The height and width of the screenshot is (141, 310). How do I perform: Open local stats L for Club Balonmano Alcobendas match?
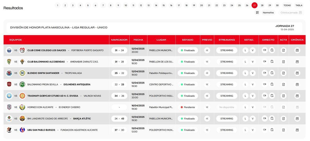245,62
